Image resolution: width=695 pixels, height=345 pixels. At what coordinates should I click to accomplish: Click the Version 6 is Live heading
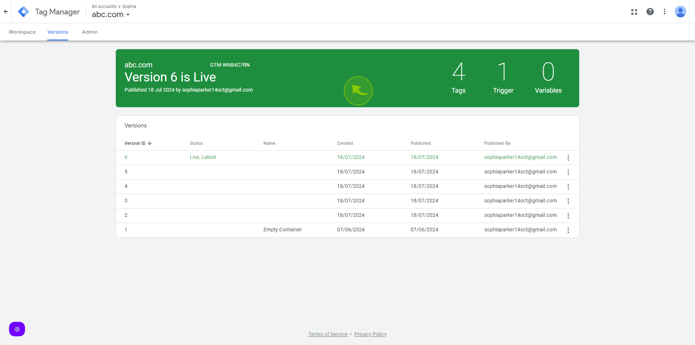tap(170, 77)
